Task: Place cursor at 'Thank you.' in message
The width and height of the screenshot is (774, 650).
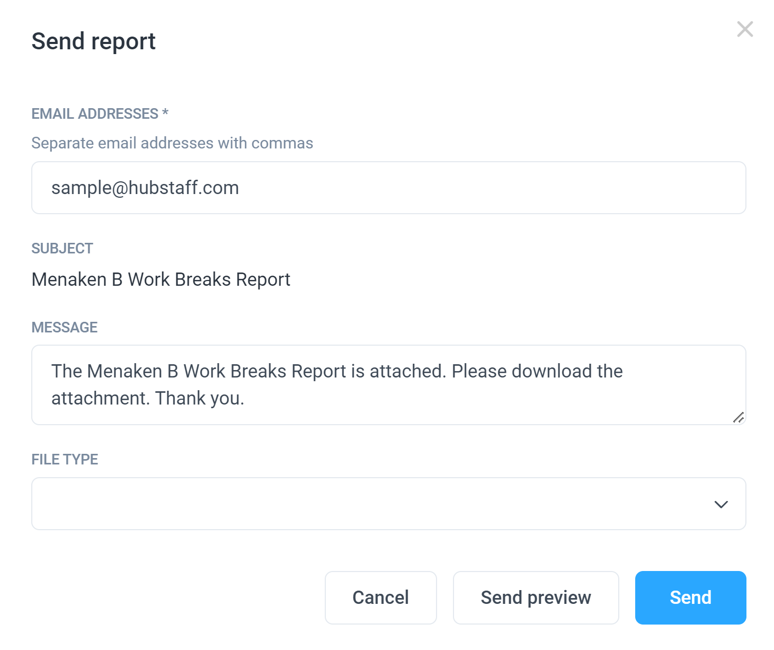Action: 200,398
